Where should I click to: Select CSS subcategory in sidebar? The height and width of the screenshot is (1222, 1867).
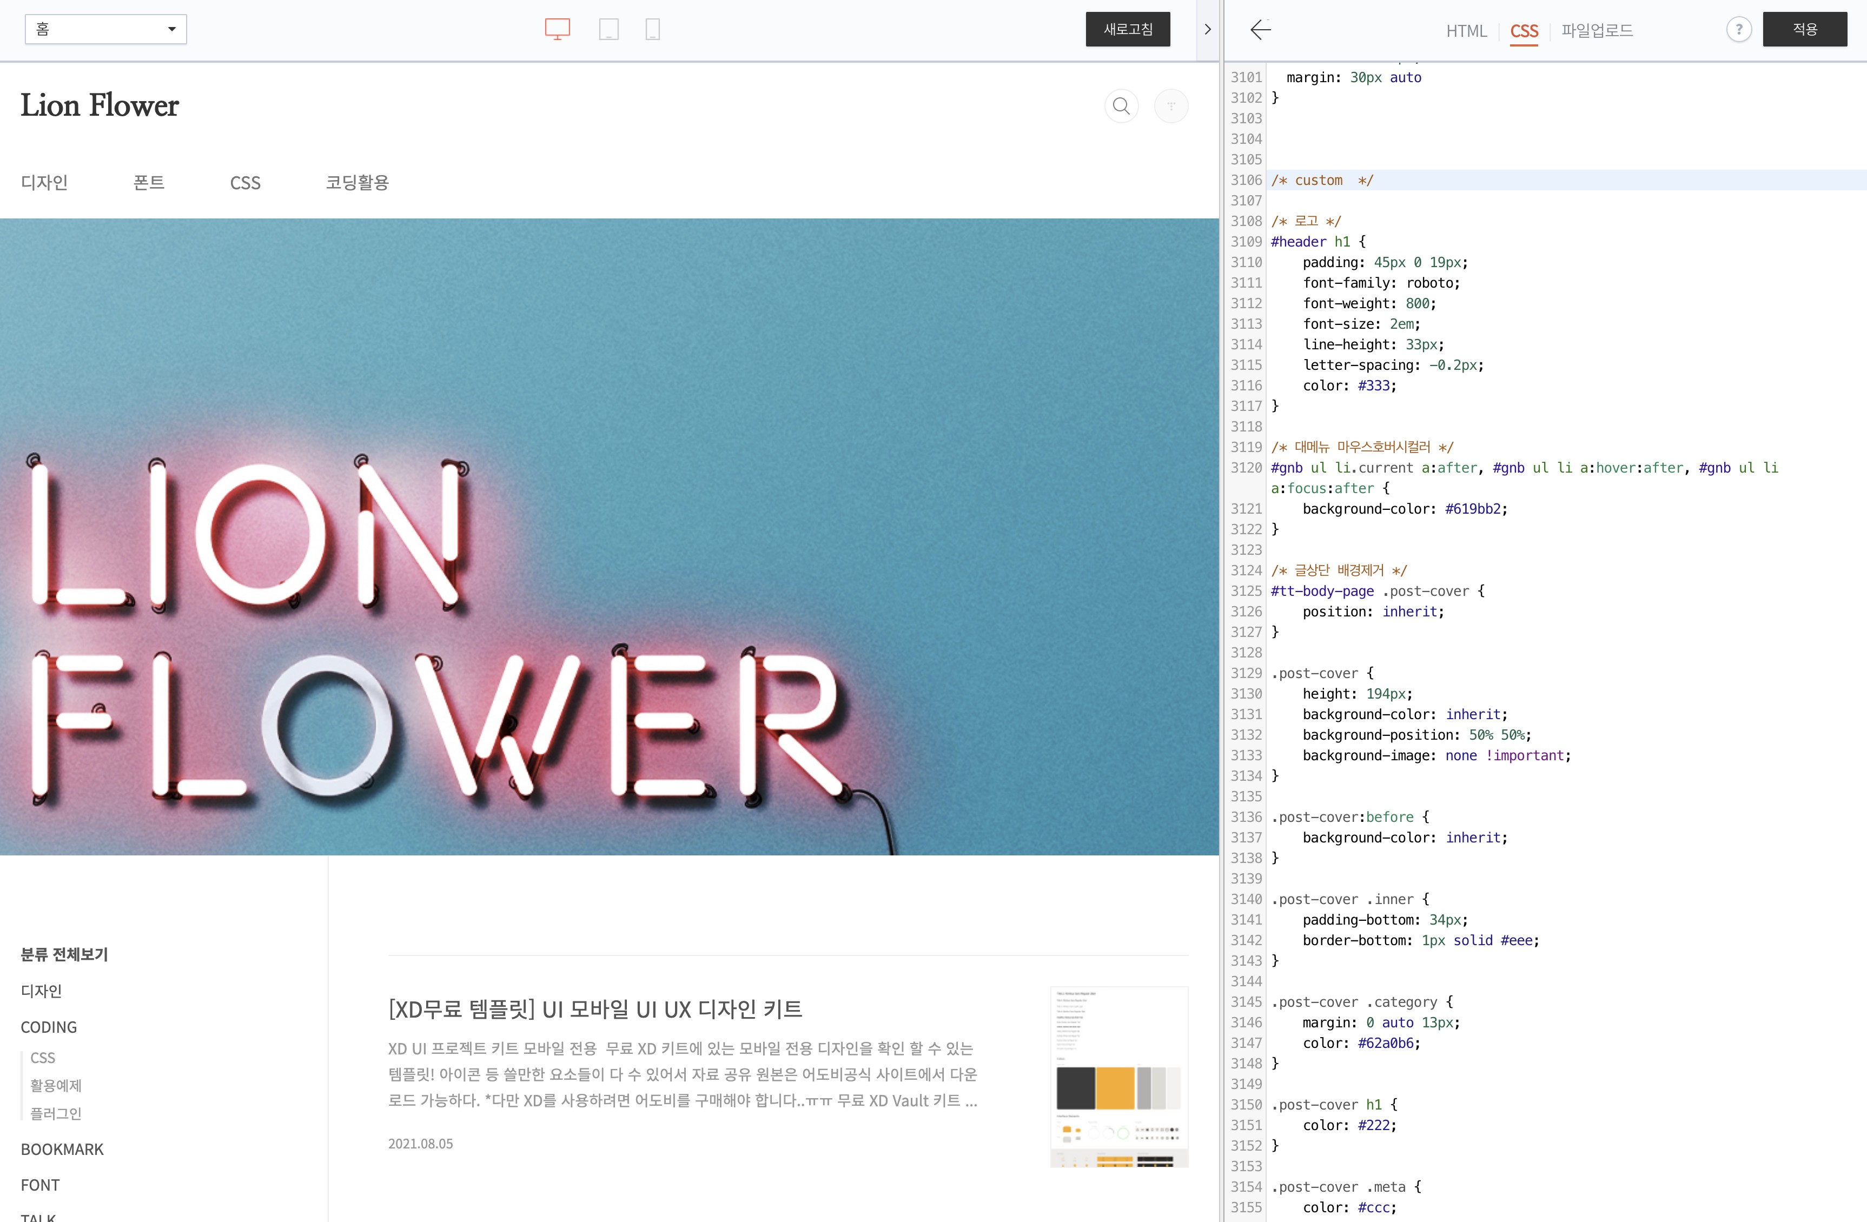[42, 1057]
